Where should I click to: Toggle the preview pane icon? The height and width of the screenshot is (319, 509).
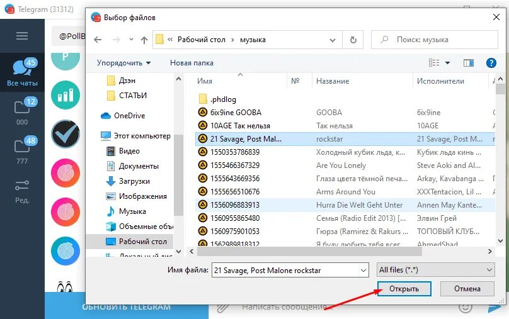468,63
